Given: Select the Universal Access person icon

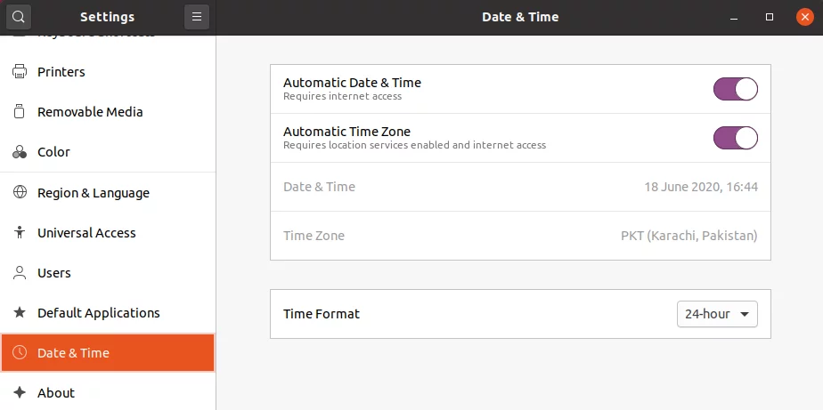Looking at the screenshot, I should click(x=20, y=232).
